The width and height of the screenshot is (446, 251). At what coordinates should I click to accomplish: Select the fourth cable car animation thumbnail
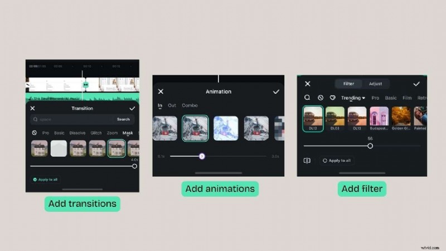pos(256,128)
